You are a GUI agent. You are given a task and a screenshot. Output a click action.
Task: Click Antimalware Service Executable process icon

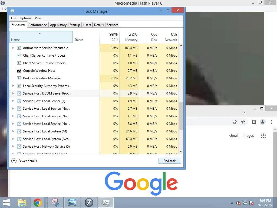pos(19,48)
